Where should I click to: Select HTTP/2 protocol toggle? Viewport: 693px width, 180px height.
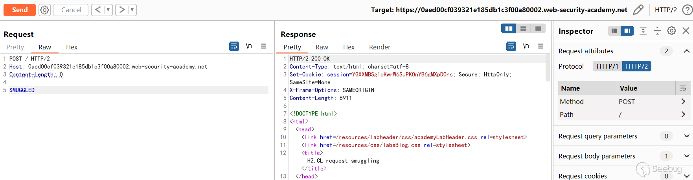tap(636, 66)
